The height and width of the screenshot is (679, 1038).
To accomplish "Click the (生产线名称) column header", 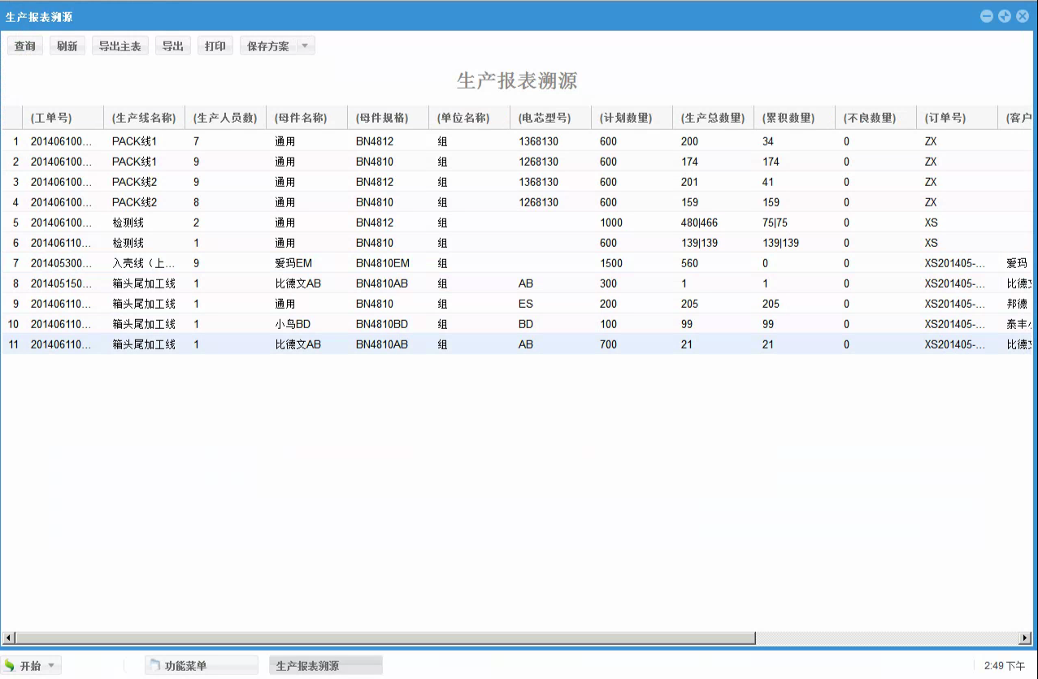I will click(145, 118).
